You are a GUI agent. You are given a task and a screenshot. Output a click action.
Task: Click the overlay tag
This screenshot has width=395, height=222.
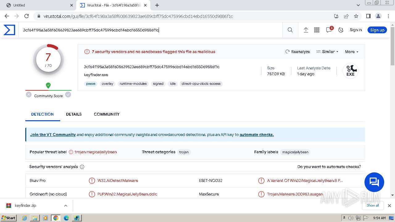pyautogui.click(x=107, y=84)
